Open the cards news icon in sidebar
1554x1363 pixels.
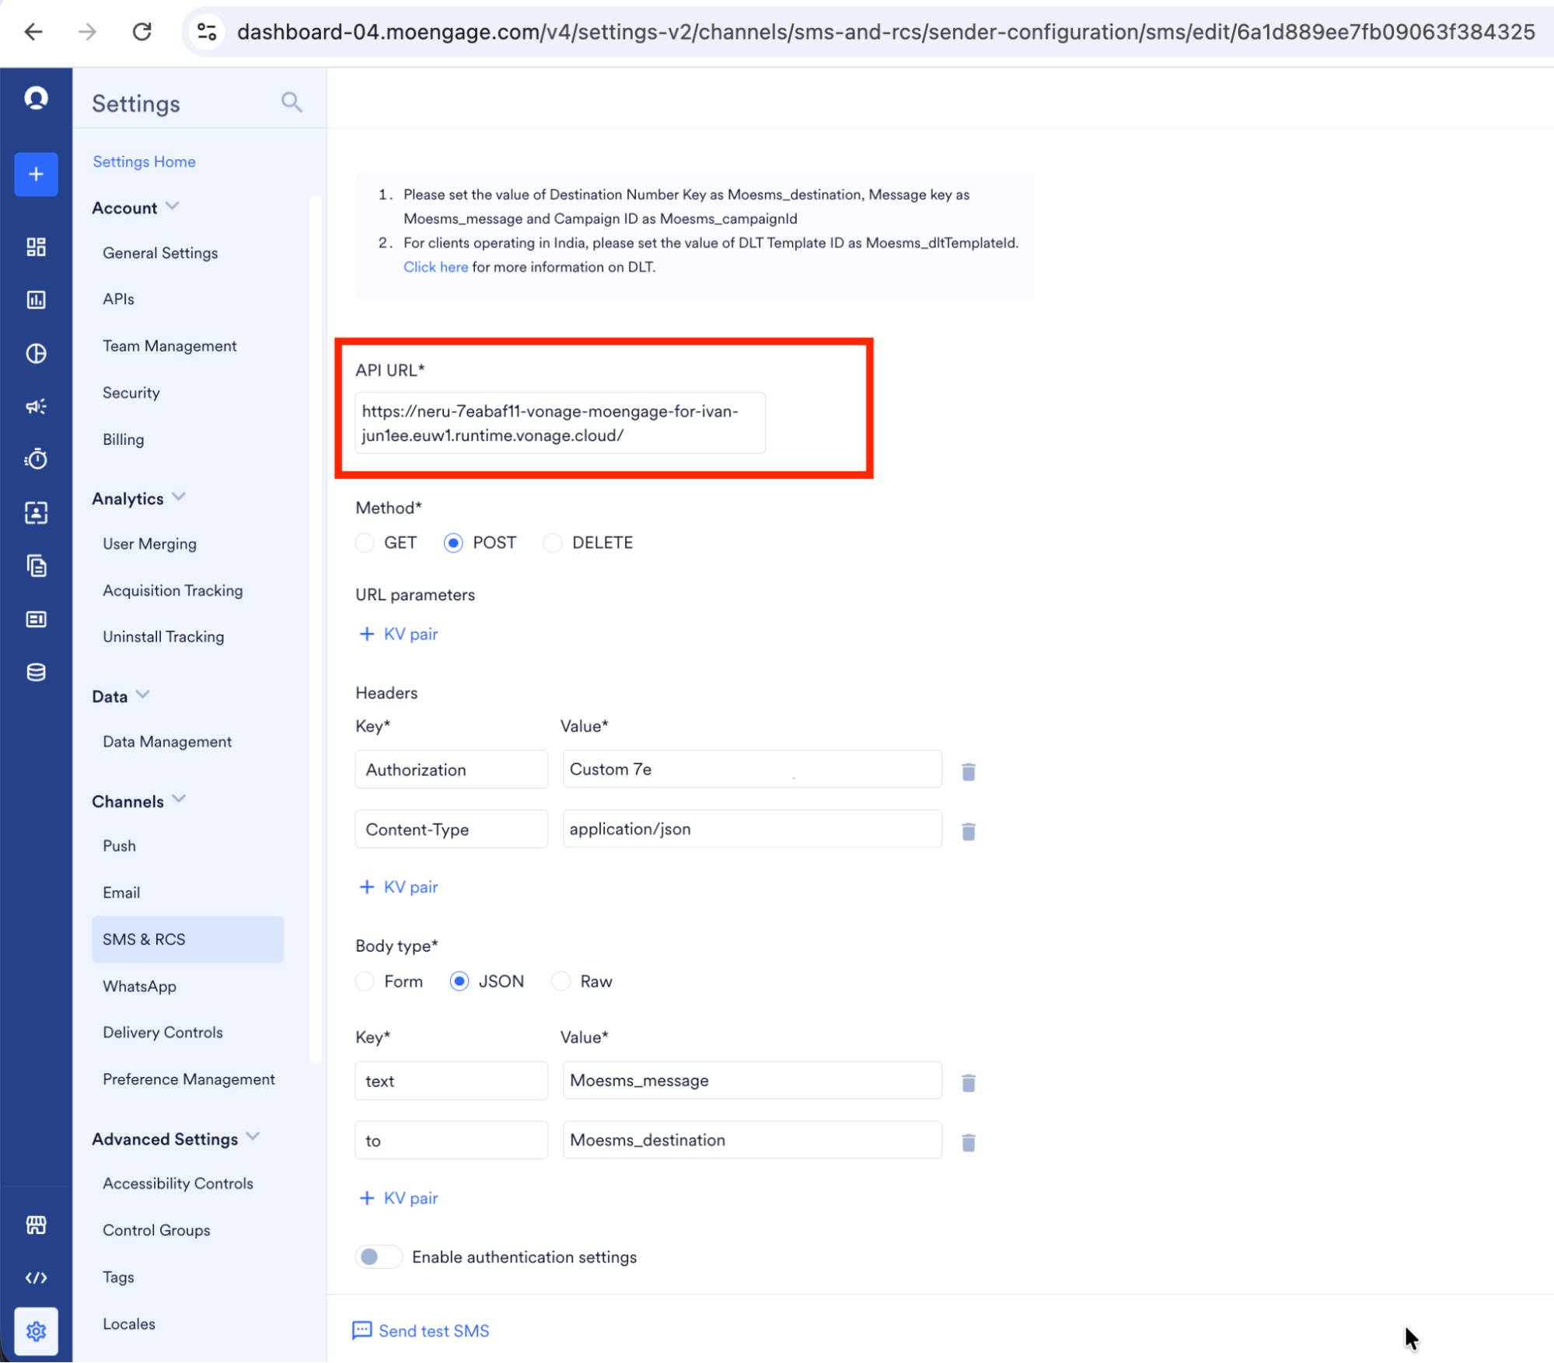(36, 620)
